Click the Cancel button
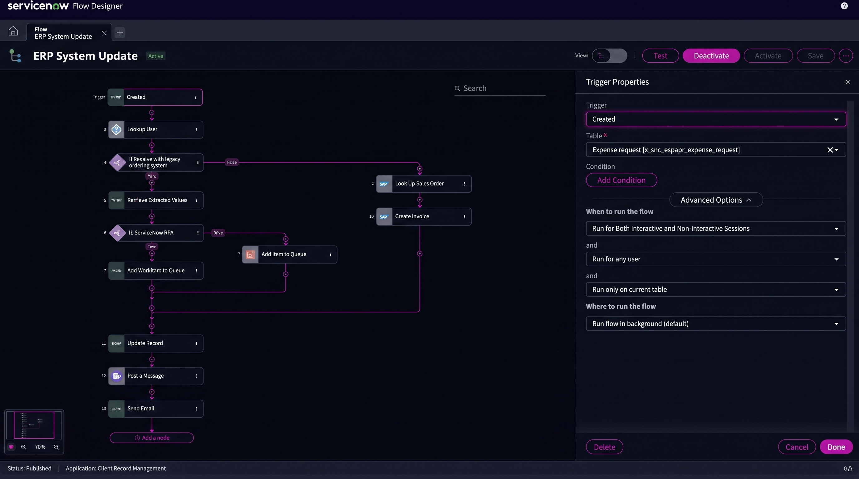The height and width of the screenshot is (479, 859). tap(797, 447)
